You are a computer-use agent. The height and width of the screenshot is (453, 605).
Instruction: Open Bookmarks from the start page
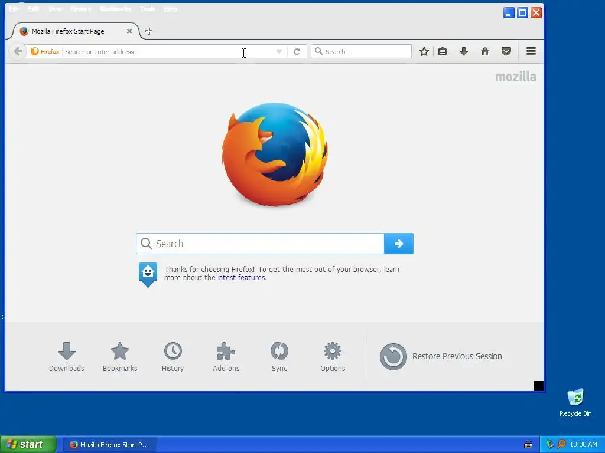click(x=119, y=357)
